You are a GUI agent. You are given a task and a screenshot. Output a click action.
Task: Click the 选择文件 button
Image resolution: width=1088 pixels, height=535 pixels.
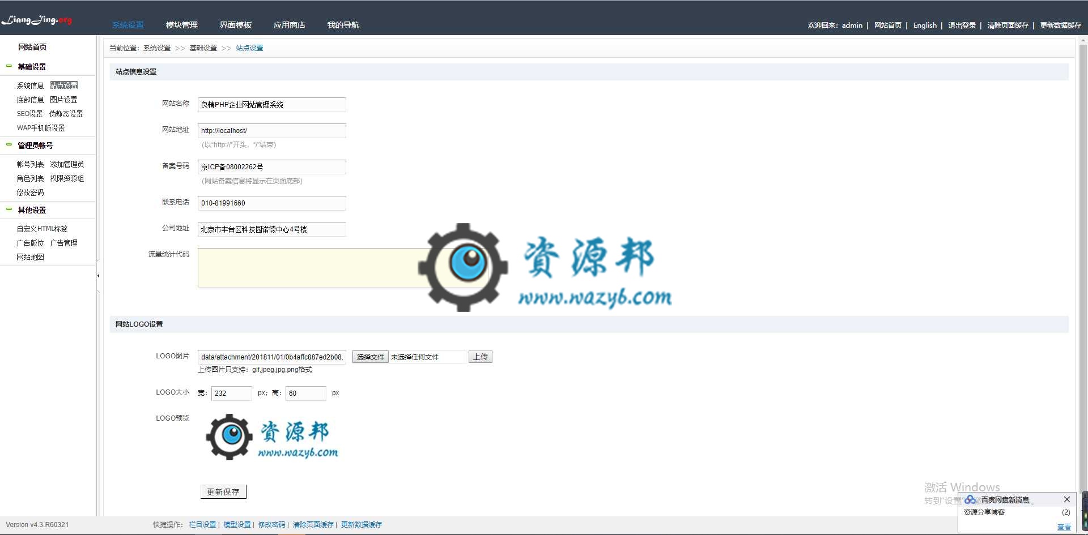[370, 357]
